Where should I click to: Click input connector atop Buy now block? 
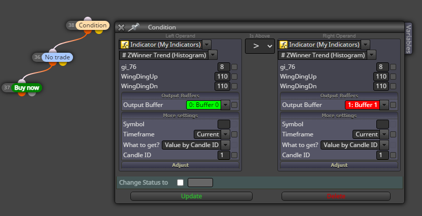(x=22, y=82)
